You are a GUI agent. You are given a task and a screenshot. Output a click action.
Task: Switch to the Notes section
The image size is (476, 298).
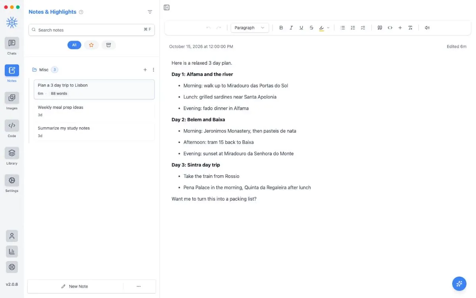coord(12,70)
